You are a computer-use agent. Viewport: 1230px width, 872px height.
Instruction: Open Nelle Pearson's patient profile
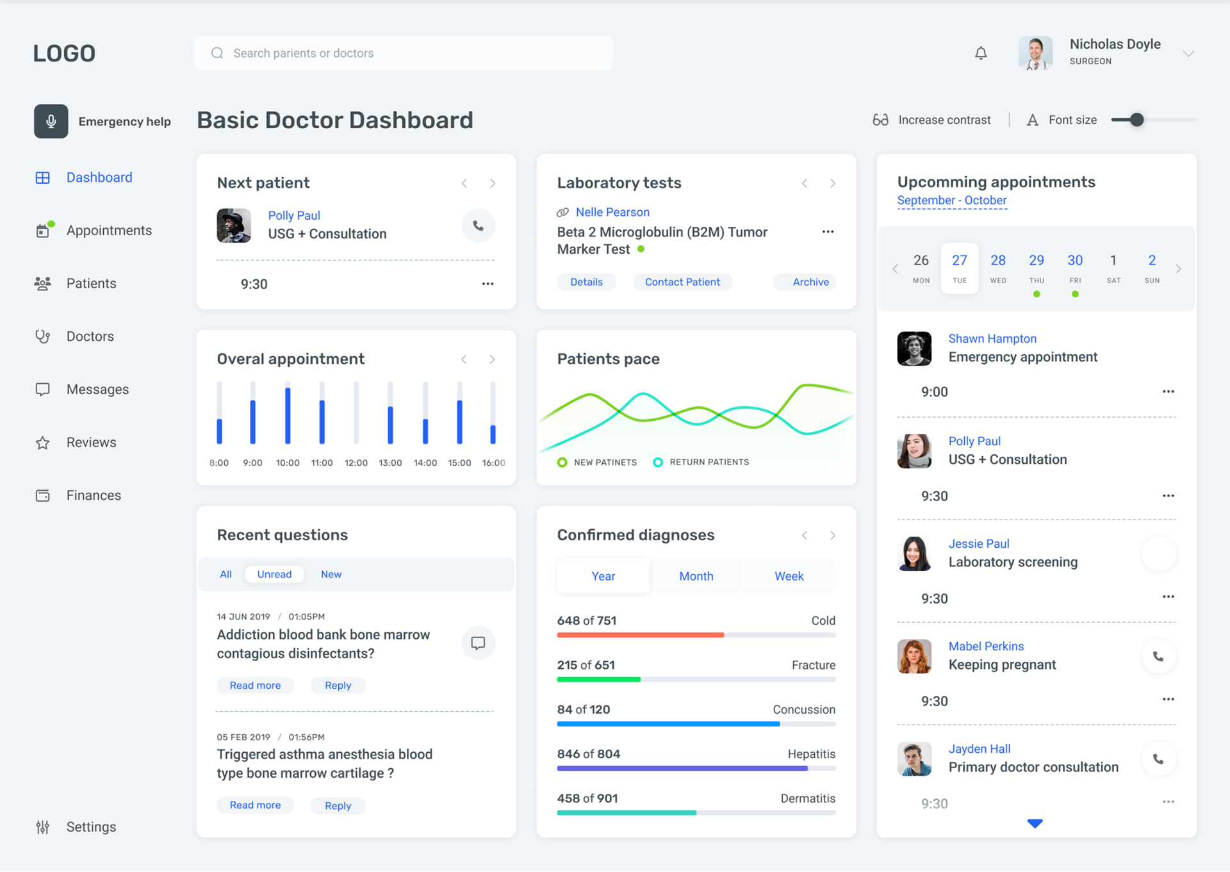coord(612,211)
